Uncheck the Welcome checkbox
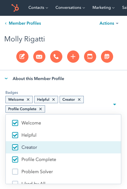127x189 pixels. click(15, 123)
